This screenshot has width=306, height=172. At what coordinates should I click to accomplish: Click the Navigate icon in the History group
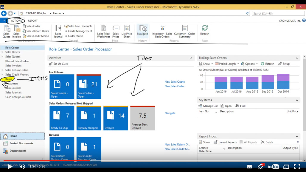coord(142,30)
